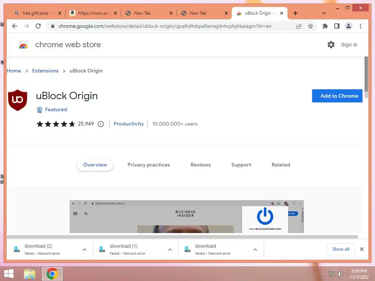Open Web Store settings gear
Viewport: 375px width, 281px height.
point(331,45)
